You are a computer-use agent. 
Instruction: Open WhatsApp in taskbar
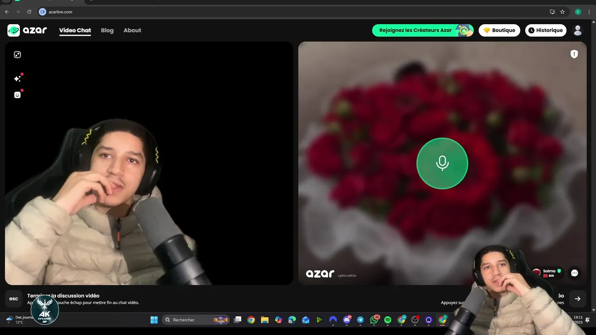click(x=374, y=320)
